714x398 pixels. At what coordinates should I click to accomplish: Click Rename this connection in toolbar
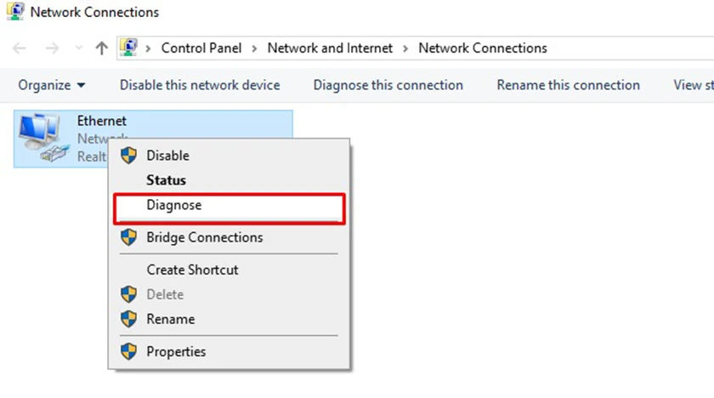click(x=569, y=85)
